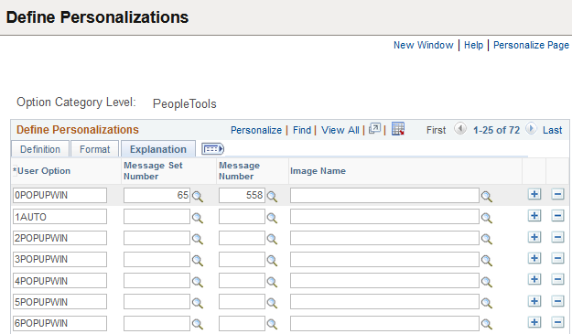Focus Message Number field in 5POPUPWIN row
Screen dimensions: 572x334
coord(242,302)
